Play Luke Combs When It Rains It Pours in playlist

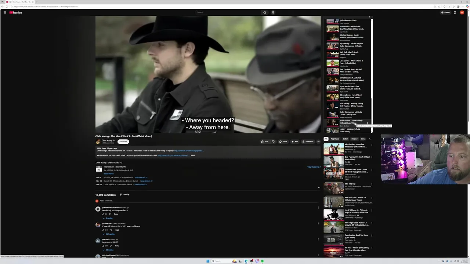[347, 63]
